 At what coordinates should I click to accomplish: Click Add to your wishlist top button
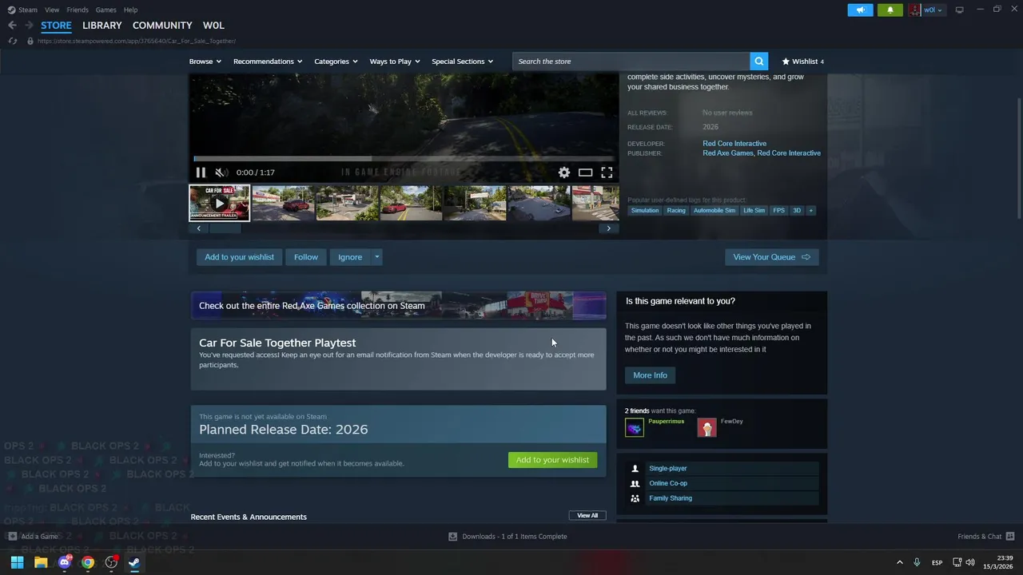click(x=239, y=257)
